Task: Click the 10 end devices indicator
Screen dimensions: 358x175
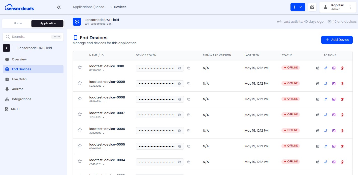Action: (x=342, y=22)
